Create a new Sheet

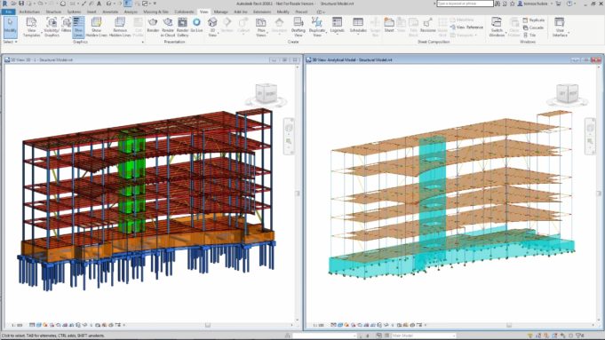click(x=389, y=26)
